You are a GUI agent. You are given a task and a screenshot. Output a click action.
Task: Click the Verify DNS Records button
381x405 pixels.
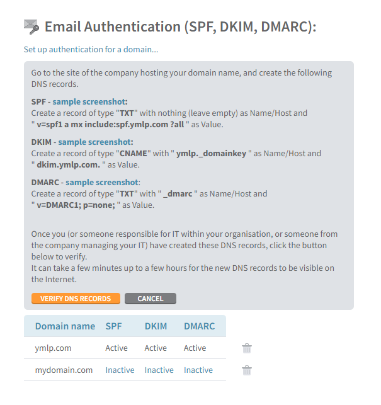tap(76, 299)
